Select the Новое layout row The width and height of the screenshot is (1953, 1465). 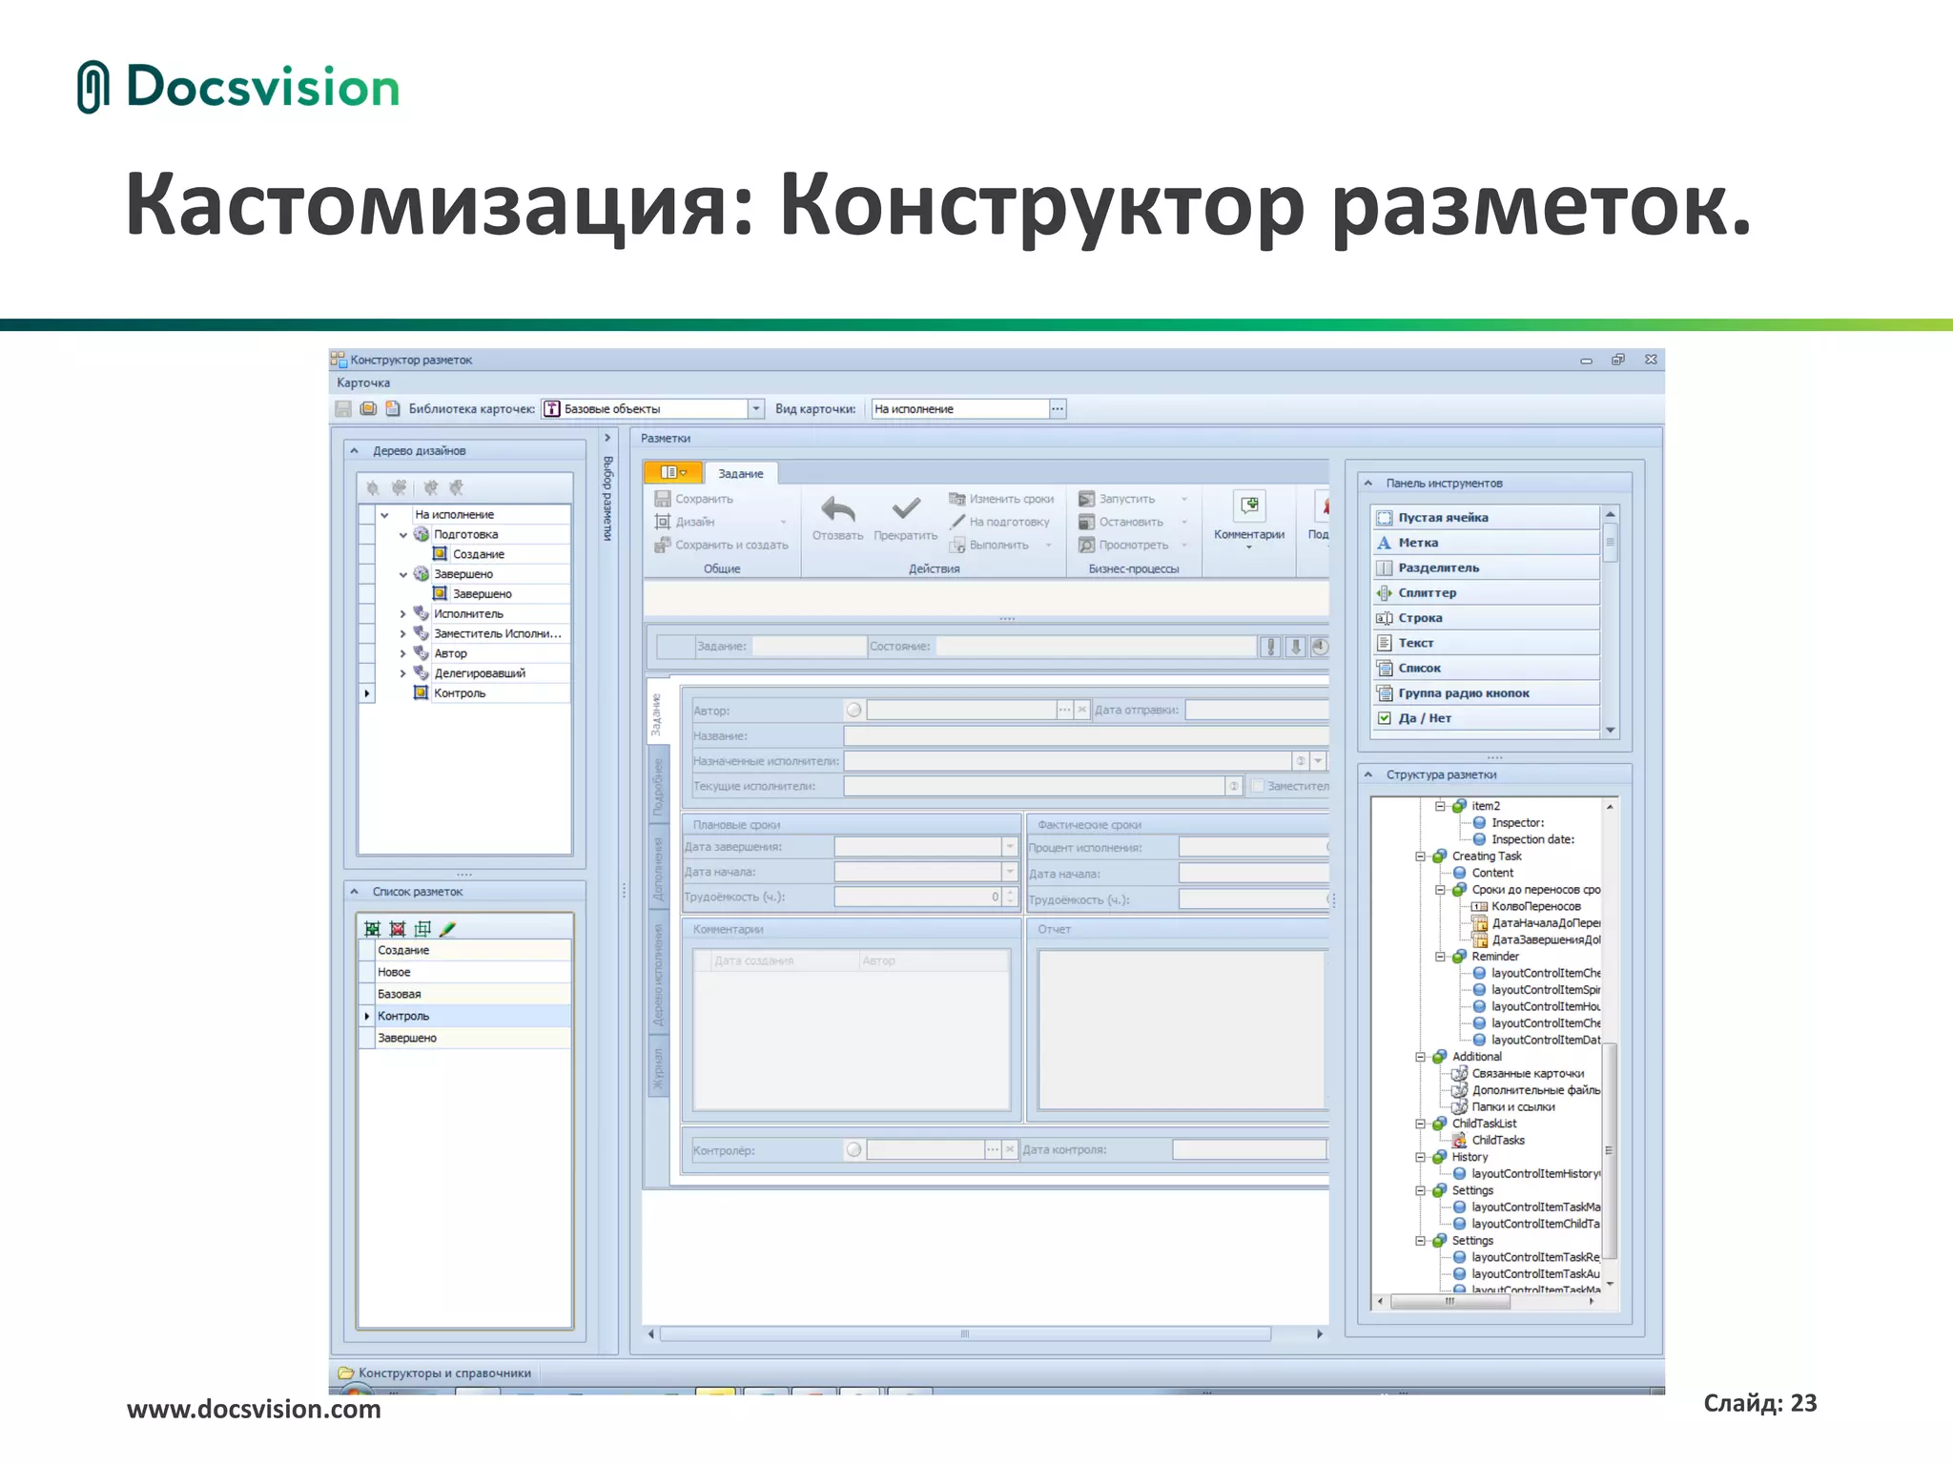[x=474, y=972]
